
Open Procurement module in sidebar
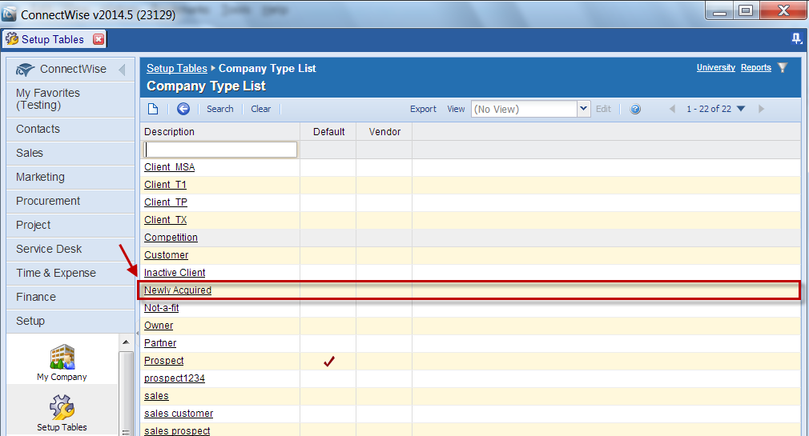point(70,201)
